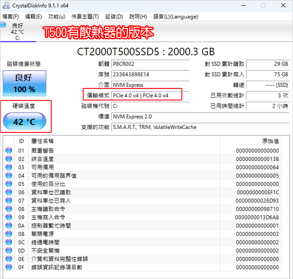The height and width of the screenshot is (279, 293).
Task: Click raw value 000000013D6A8
Action: [x=257, y=217]
